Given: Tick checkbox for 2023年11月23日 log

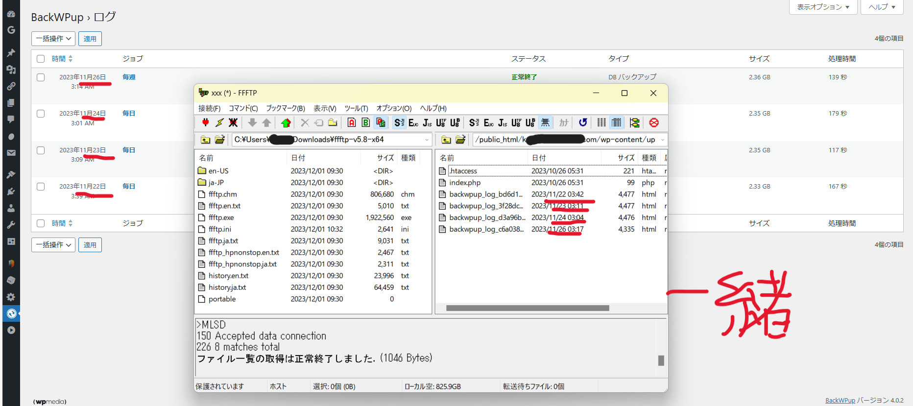Looking at the screenshot, I should coord(41,150).
